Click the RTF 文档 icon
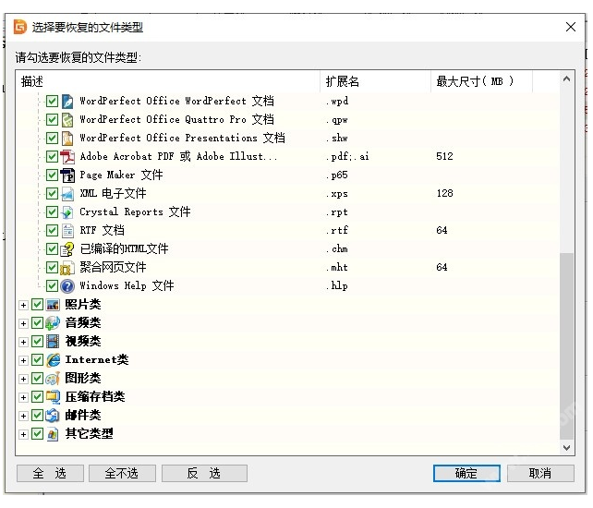 [x=67, y=230]
